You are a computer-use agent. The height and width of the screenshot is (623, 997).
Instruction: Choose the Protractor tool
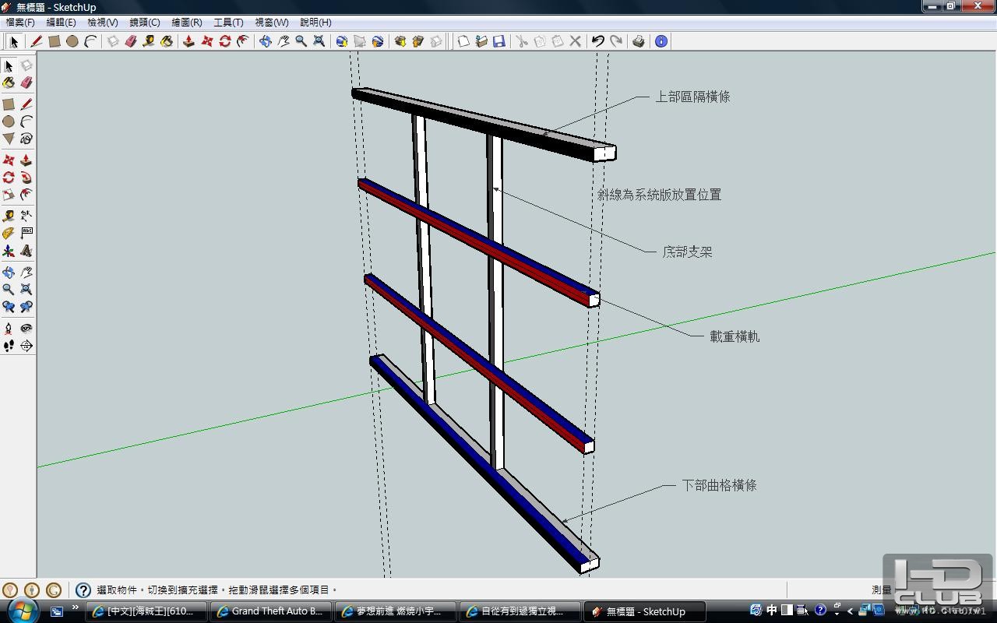pyautogui.click(x=9, y=233)
